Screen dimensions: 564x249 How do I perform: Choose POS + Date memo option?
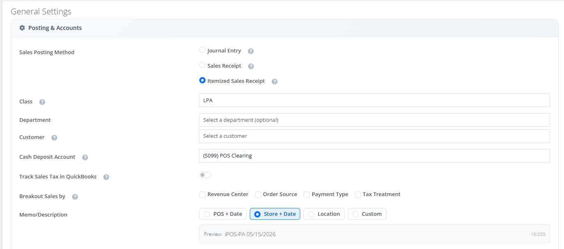point(223,214)
